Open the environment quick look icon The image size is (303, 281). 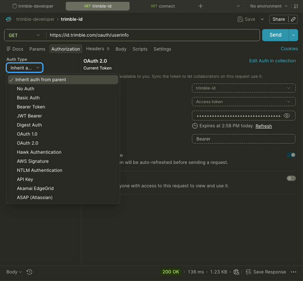click(296, 6)
